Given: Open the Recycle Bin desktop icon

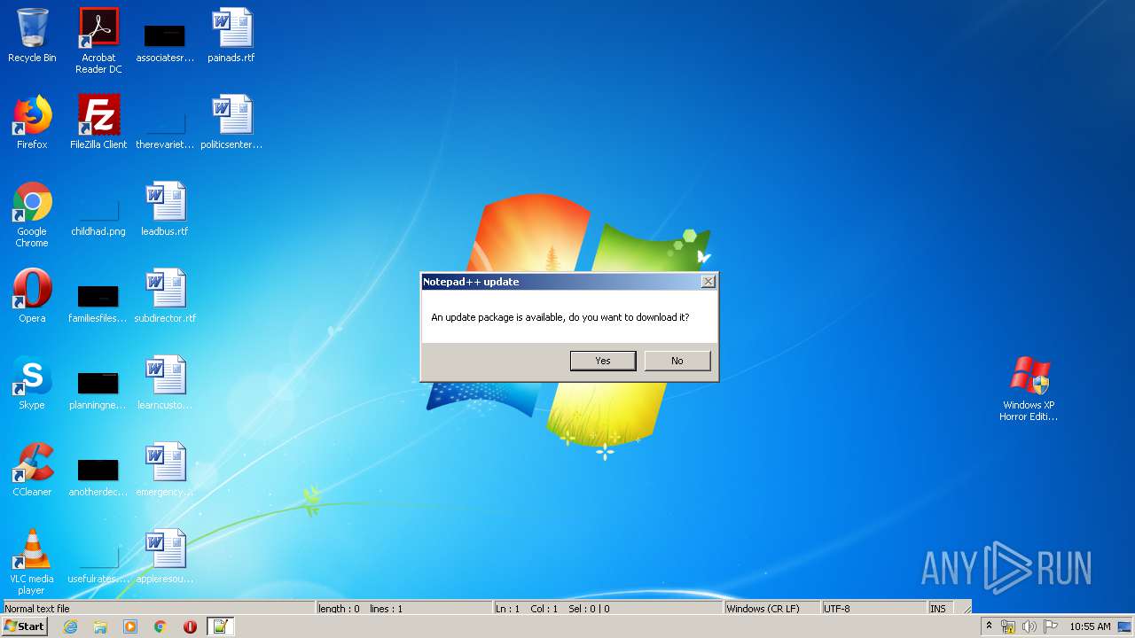Looking at the screenshot, I should coord(32,35).
